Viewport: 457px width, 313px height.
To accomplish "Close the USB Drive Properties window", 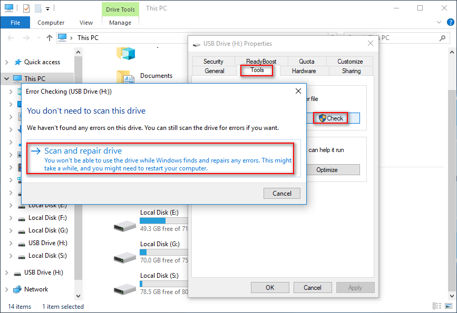I will [371, 43].
